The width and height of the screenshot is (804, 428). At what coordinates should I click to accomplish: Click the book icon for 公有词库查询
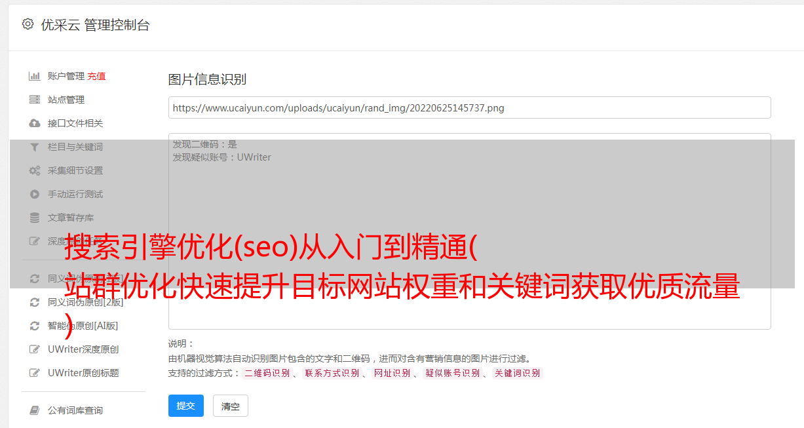[35, 410]
